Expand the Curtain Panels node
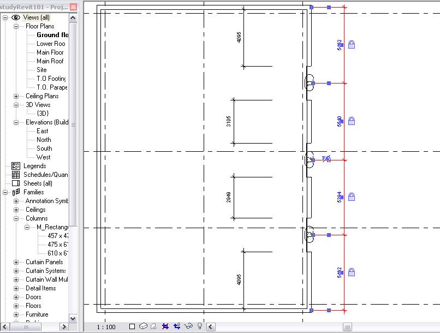440x333 pixels. point(16,262)
